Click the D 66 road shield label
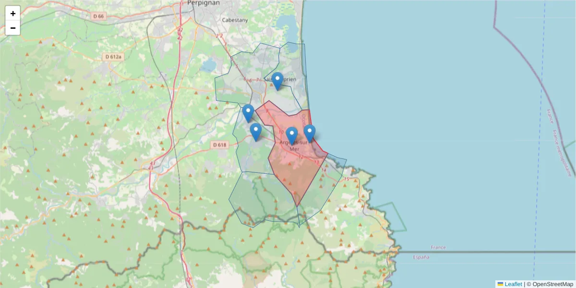Viewport: 576px width, 288px height. tap(99, 15)
